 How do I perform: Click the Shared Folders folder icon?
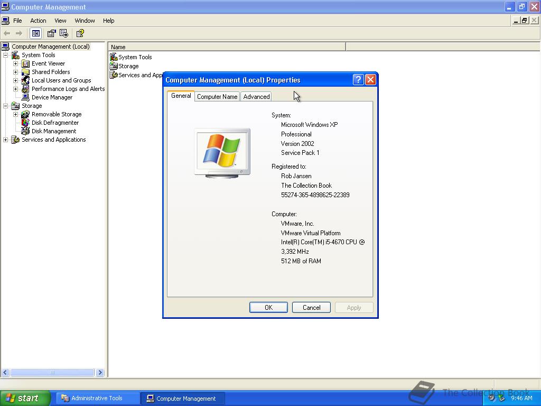tap(25, 72)
